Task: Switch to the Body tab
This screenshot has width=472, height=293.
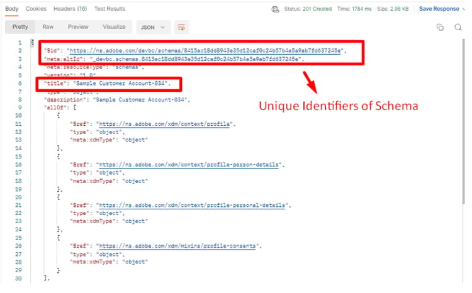Action: [12, 9]
